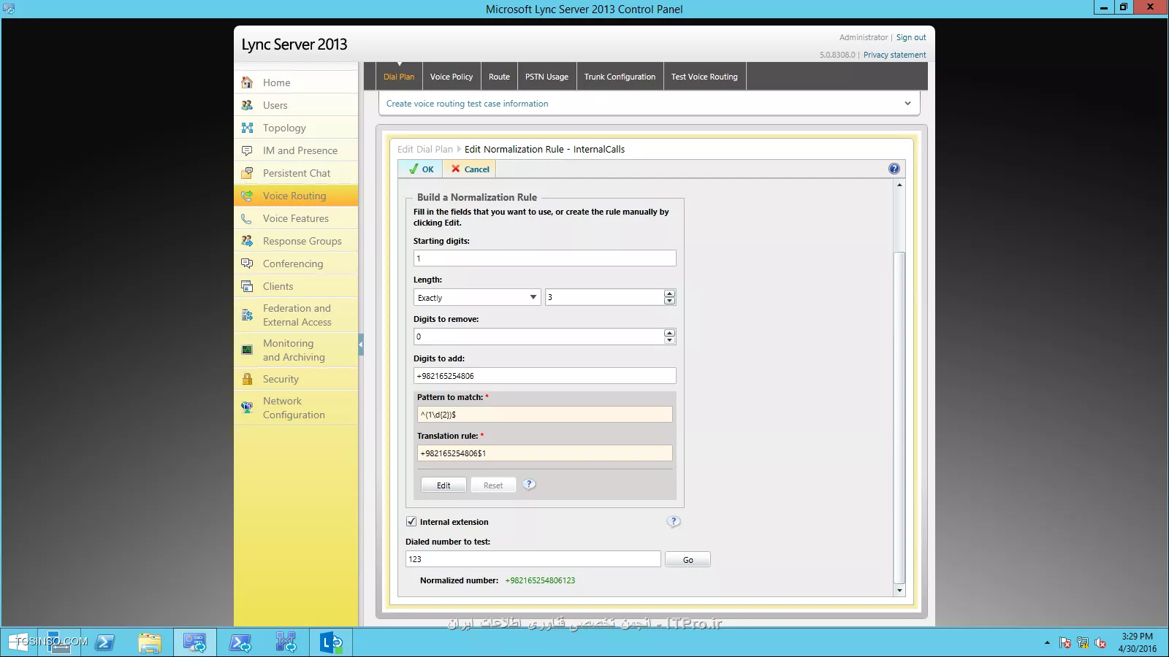
Task: Click the volume tray icon
Action: tap(1100, 643)
